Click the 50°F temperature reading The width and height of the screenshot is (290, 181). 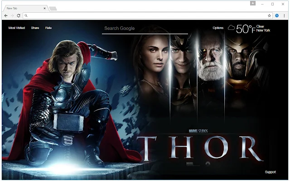246,29
